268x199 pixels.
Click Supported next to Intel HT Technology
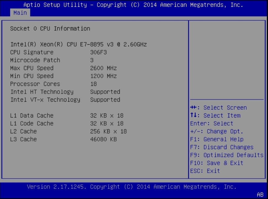pyautogui.click(x=105, y=92)
